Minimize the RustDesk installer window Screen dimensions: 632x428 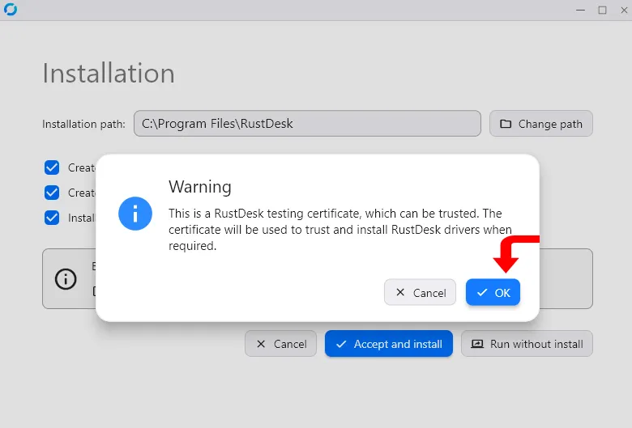(x=580, y=10)
